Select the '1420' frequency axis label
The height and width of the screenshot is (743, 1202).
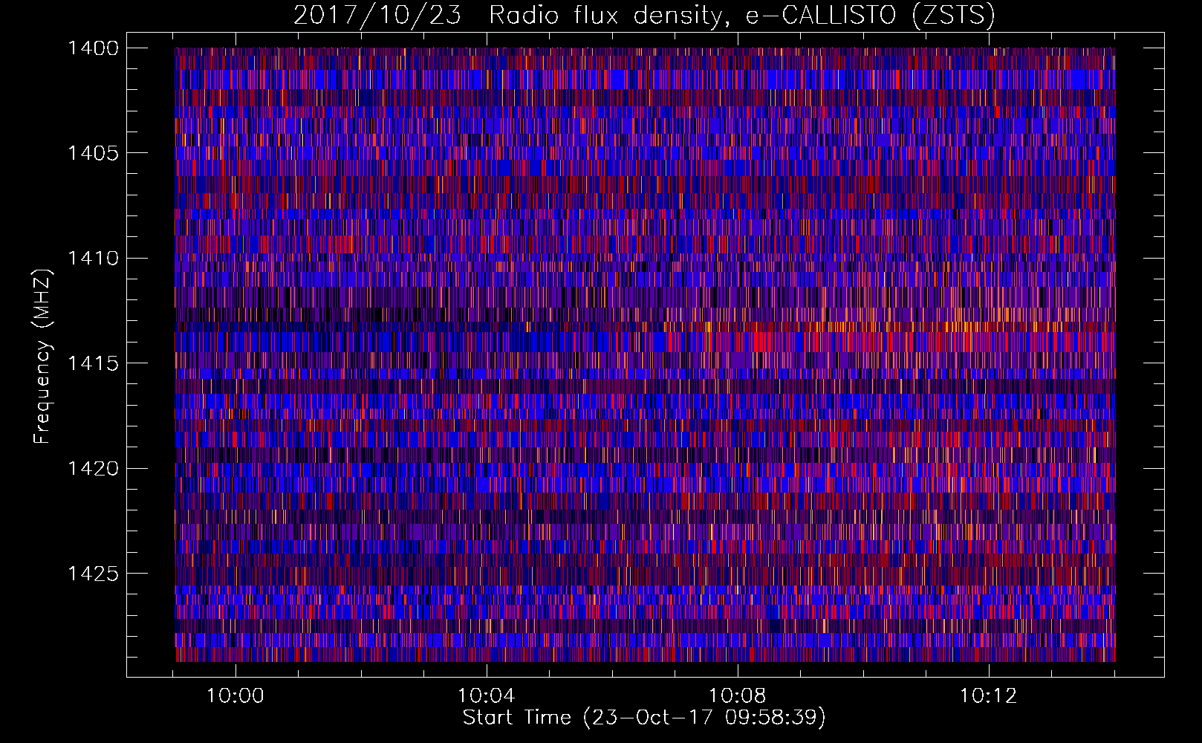(x=93, y=469)
